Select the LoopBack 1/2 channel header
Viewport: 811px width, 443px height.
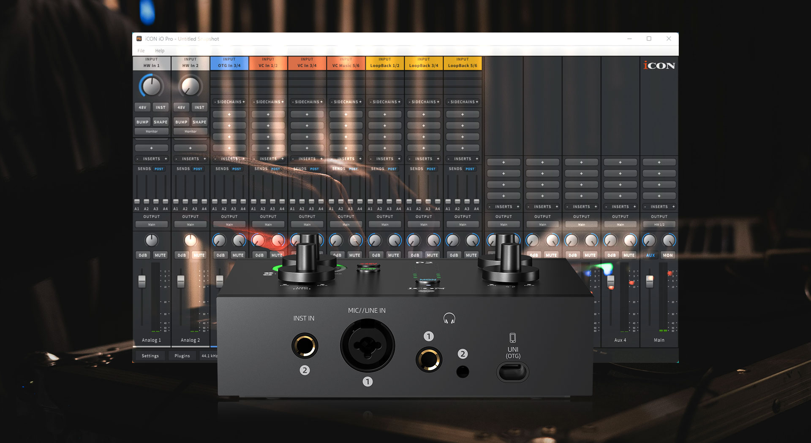pos(385,63)
